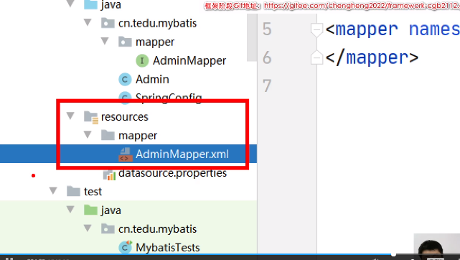Click the <mapper opening tag text
Image resolution: width=460 pixels, height=260 pixels.
tap(362, 29)
